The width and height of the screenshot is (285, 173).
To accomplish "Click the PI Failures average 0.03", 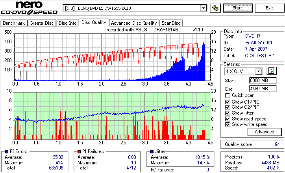I will tap(132, 157).
